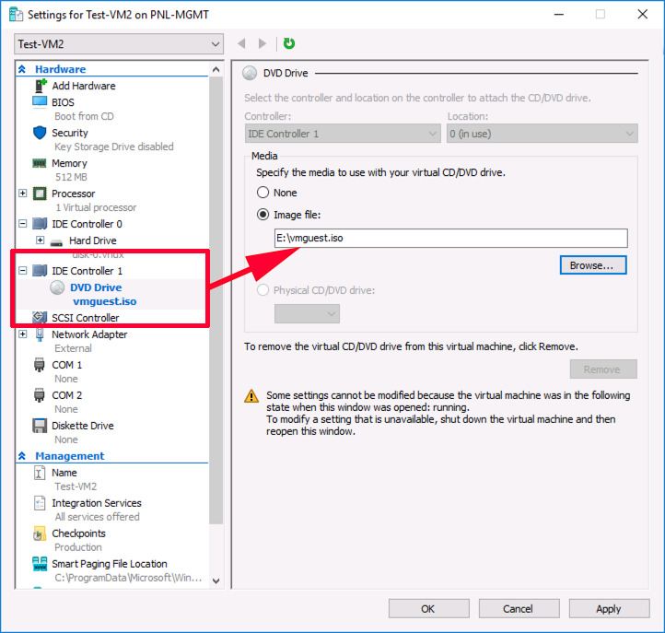The height and width of the screenshot is (633, 665).
Task: Select Add Hardware tree item
Action: point(84,86)
